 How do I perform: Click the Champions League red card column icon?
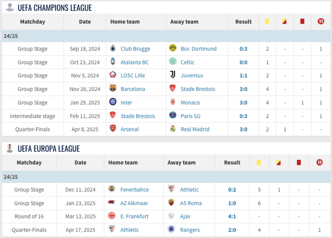(x=302, y=22)
